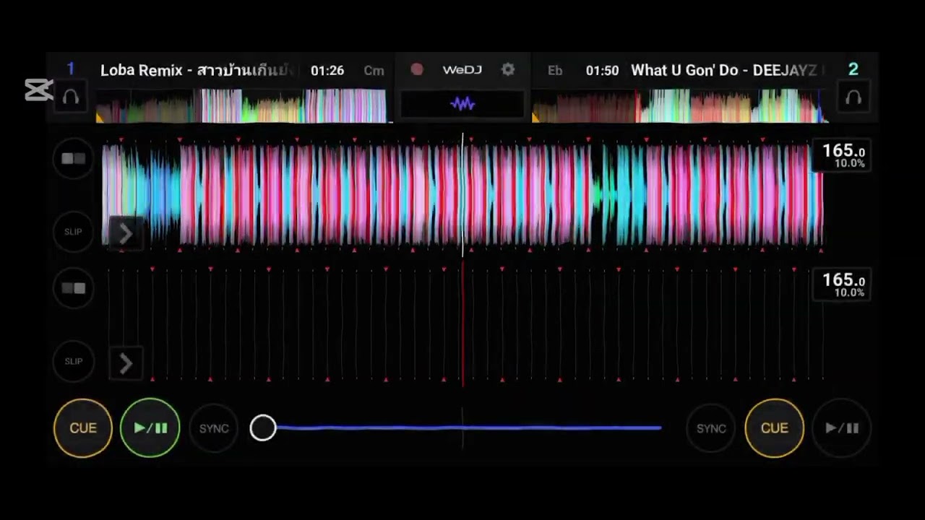The image size is (925, 520).
Task: Open WeDJ settings gear
Action: (x=508, y=69)
